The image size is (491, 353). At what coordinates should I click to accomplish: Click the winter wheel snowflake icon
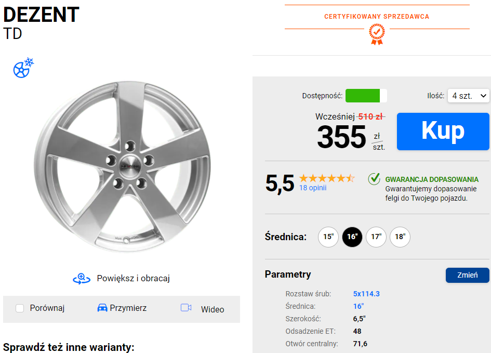click(x=23, y=68)
